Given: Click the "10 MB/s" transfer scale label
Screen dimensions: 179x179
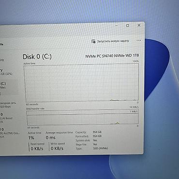Looking at the screenshot, I should [134, 107].
